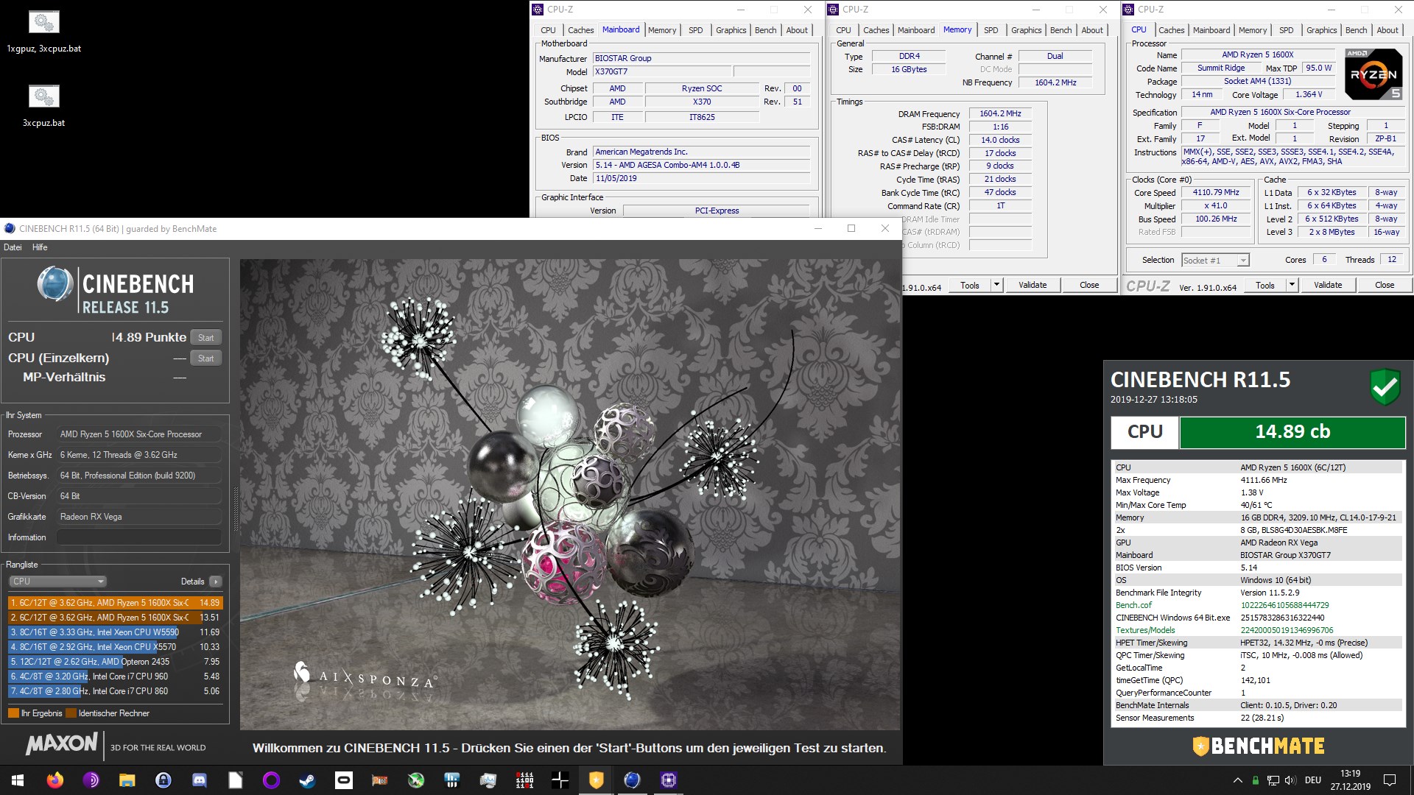Open the notification center icon

[x=1390, y=780]
